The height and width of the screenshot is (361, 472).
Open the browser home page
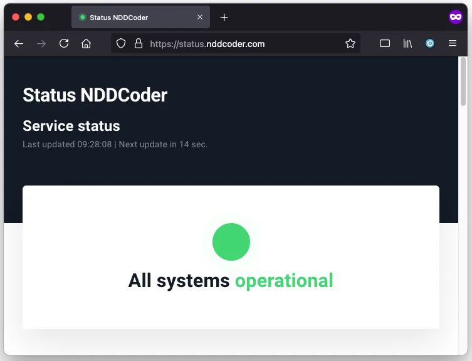tap(87, 44)
